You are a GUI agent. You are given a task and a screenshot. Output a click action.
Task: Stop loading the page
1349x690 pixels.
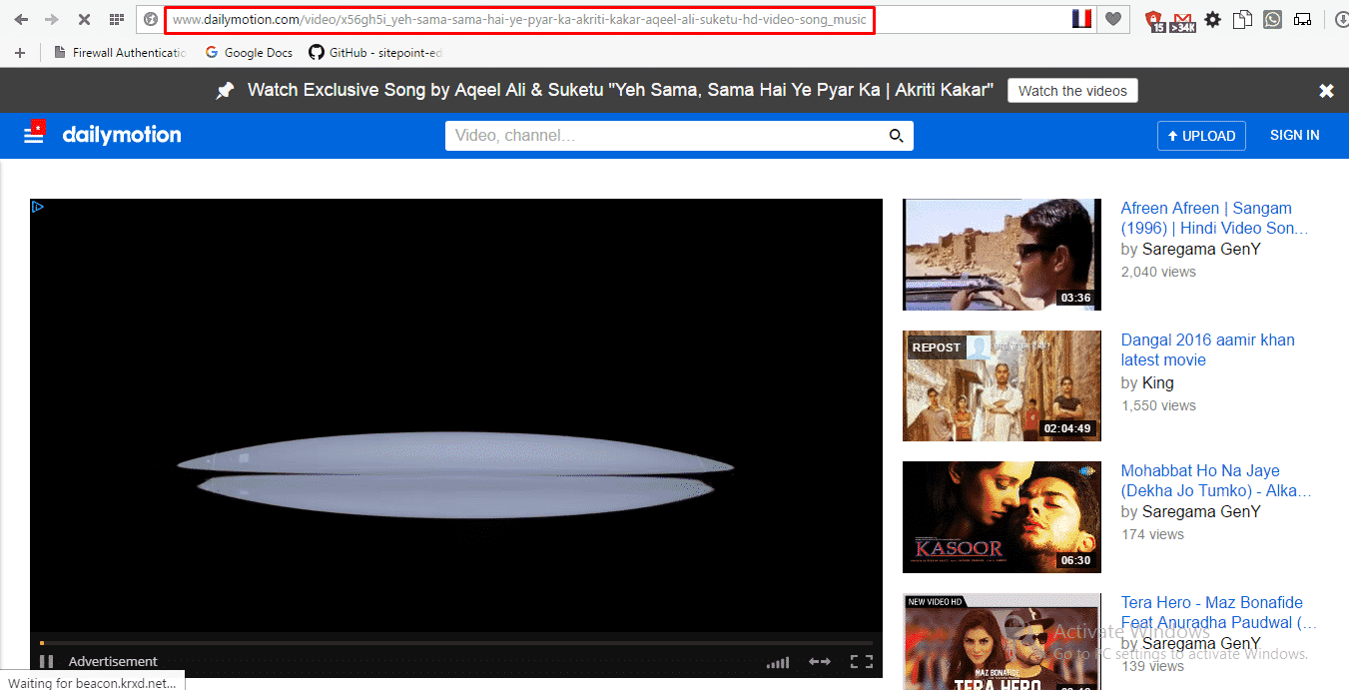(84, 20)
